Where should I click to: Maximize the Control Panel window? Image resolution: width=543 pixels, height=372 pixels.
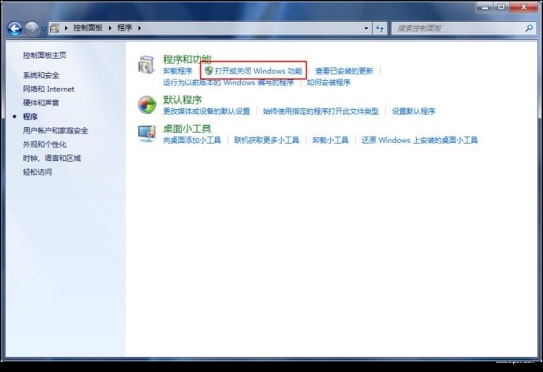pos(501,7)
